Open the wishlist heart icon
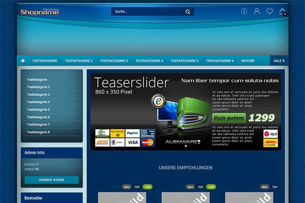305x203 pixels. coord(269,11)
